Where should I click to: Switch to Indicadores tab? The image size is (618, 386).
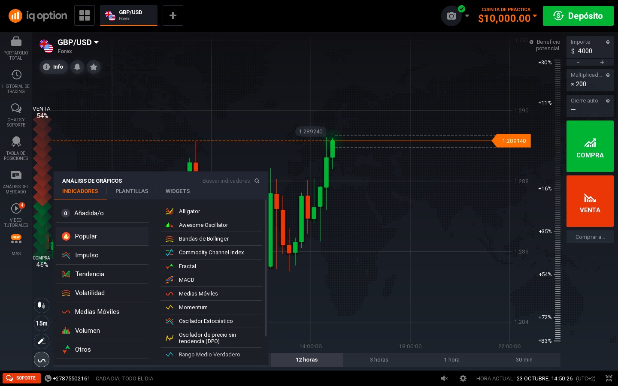(80, 191)
